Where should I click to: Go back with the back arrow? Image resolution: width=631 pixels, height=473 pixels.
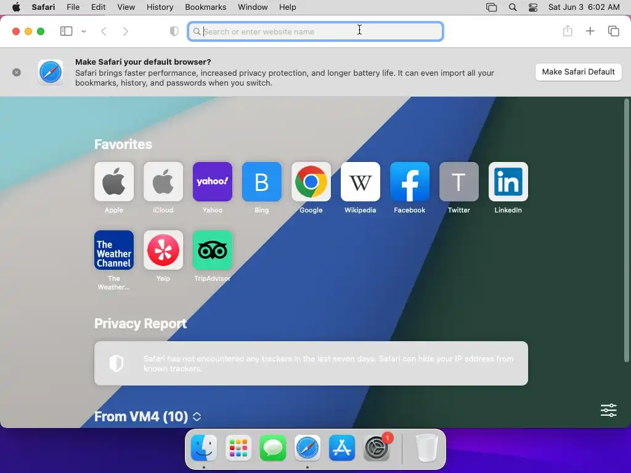pos(104,31)
